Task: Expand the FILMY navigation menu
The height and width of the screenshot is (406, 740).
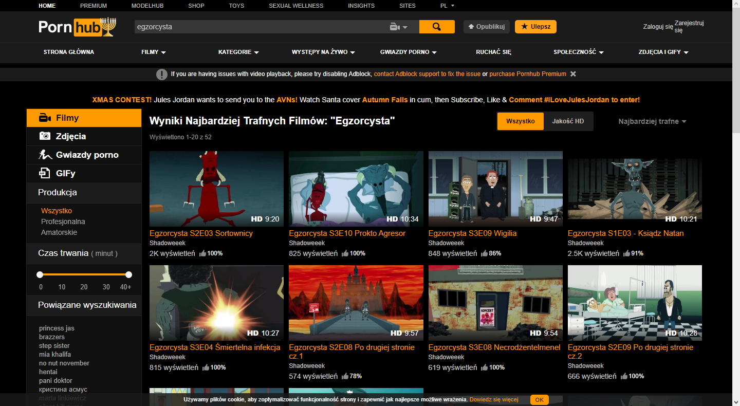Action: click(154, 52)
